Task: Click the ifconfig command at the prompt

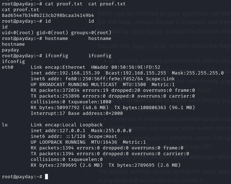Action: (57, 56)
